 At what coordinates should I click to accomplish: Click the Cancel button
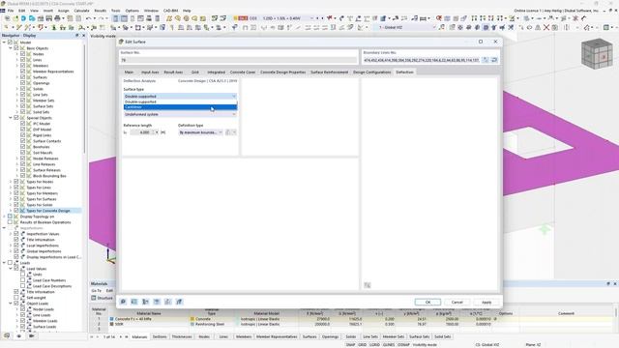457,302
